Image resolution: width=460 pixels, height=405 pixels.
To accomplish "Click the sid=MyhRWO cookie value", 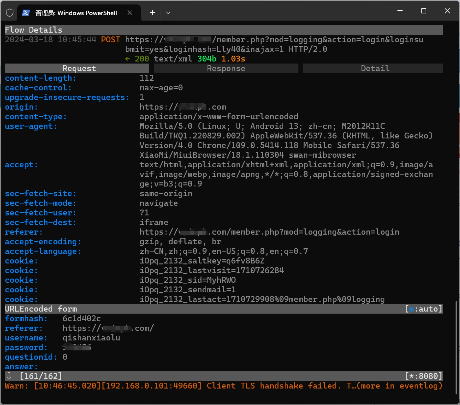I will [188, 280].
